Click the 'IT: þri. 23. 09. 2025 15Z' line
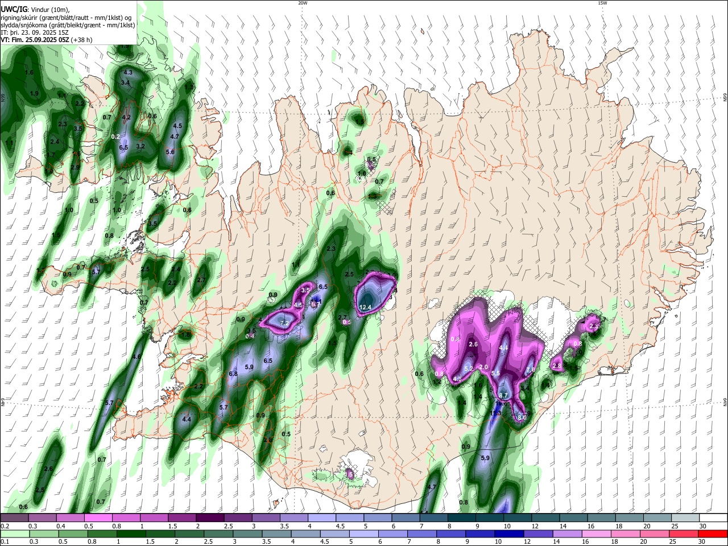 point(35,32)
